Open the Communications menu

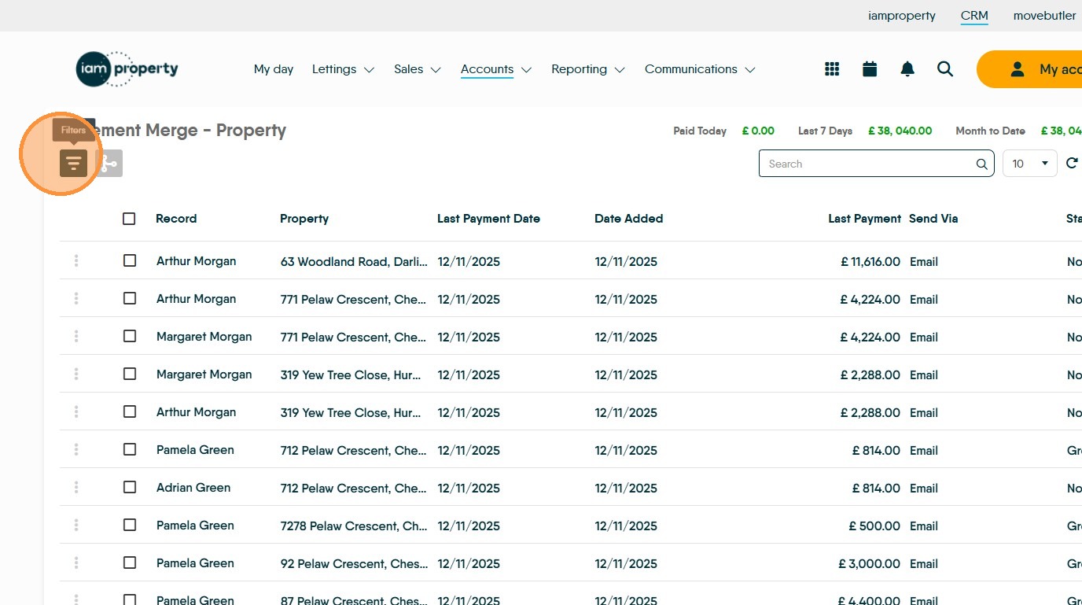coord(699,69)
